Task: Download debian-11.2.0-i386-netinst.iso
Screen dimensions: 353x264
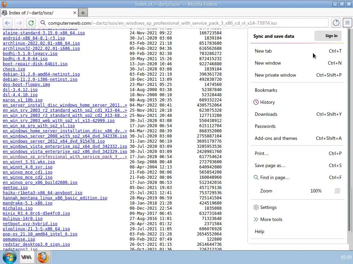Action: (x=40, y=79)
